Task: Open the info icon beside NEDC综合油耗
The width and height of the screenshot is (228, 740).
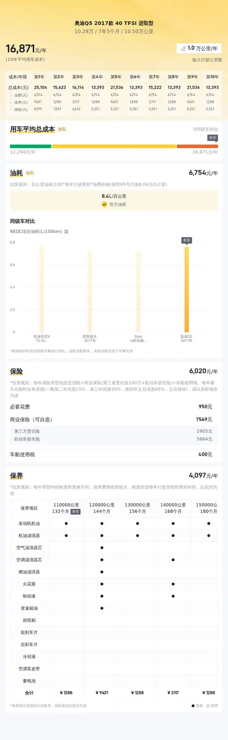Action: point(66,232)
